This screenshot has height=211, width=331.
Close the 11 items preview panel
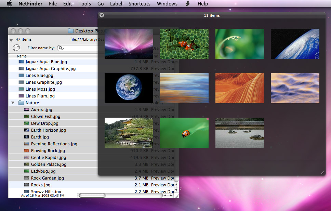(x=102, y=15)
